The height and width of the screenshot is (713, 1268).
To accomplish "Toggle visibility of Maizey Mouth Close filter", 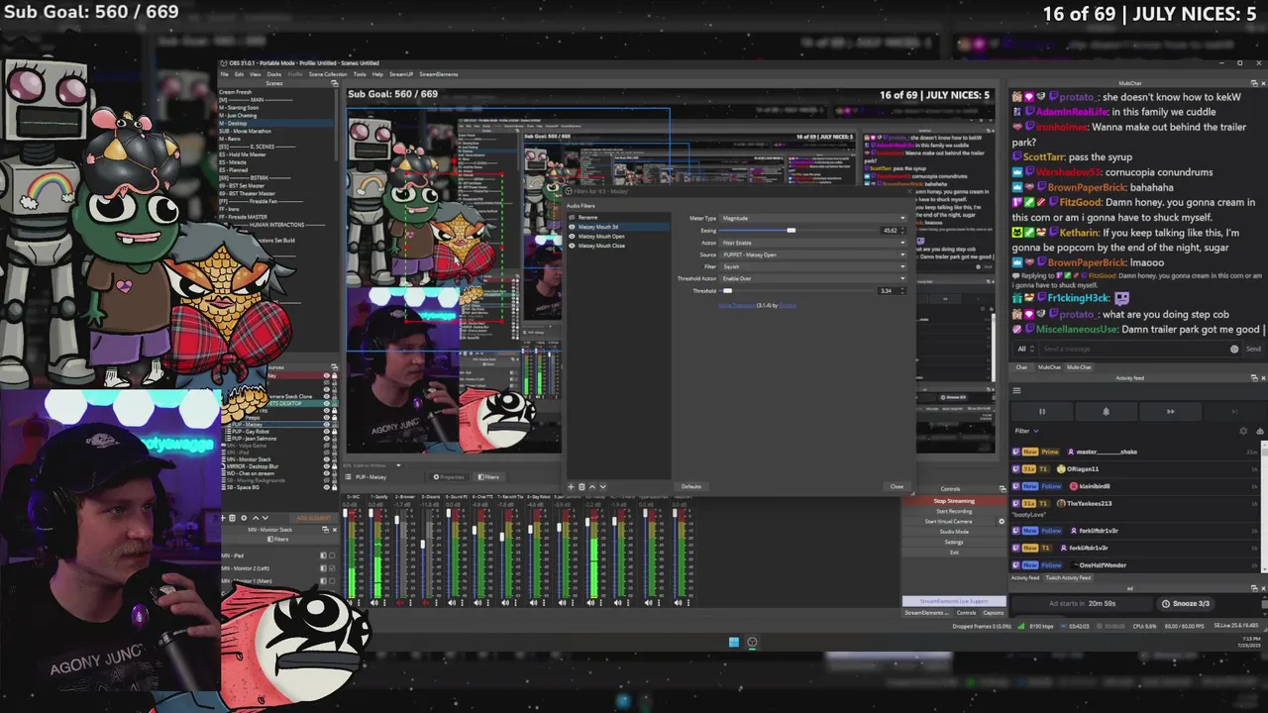I will (572, 246).
